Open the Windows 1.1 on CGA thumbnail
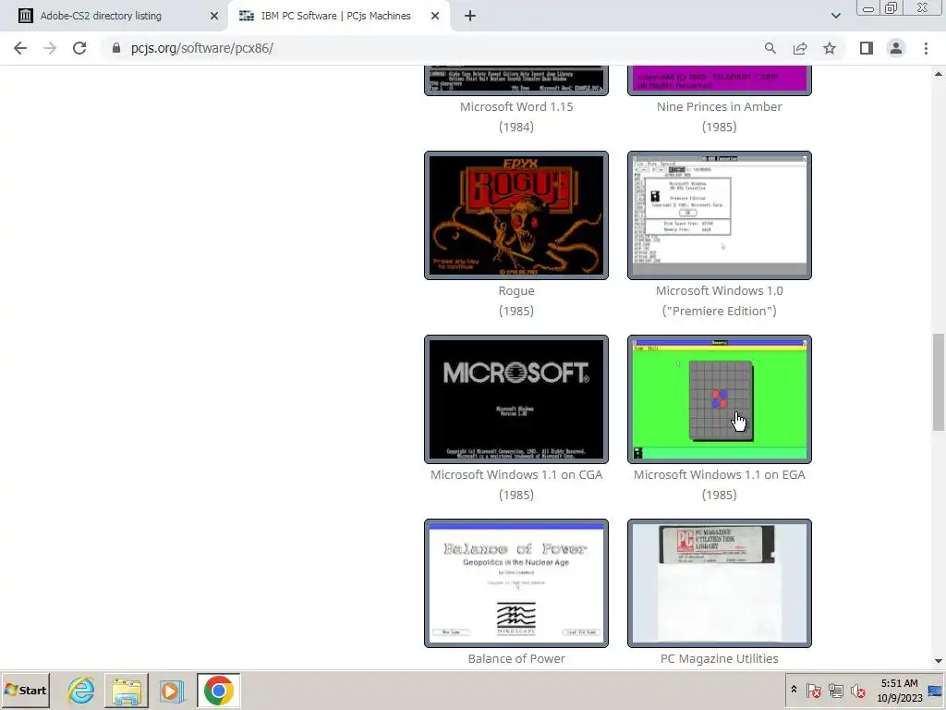 pyautogui.click(x=516, y=399)
